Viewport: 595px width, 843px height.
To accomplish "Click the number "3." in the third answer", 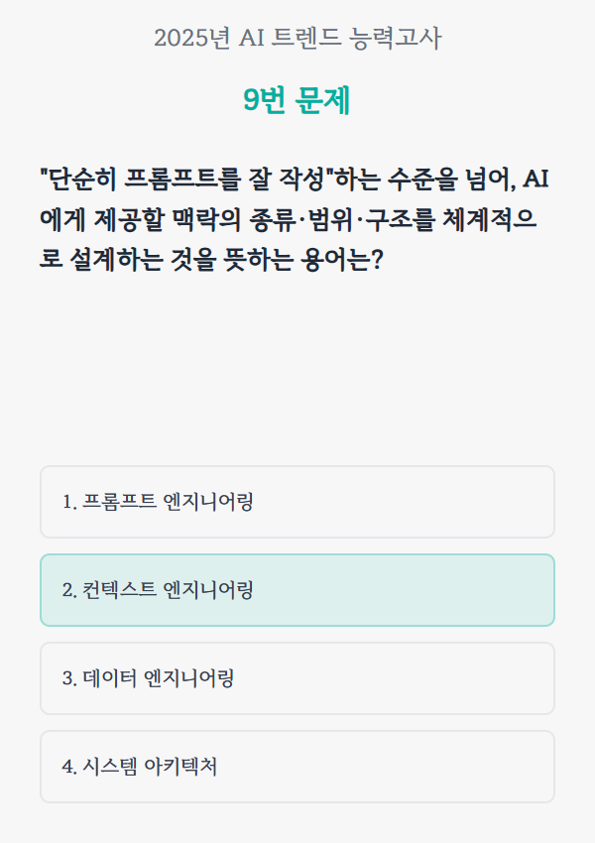I will (69, 678).
